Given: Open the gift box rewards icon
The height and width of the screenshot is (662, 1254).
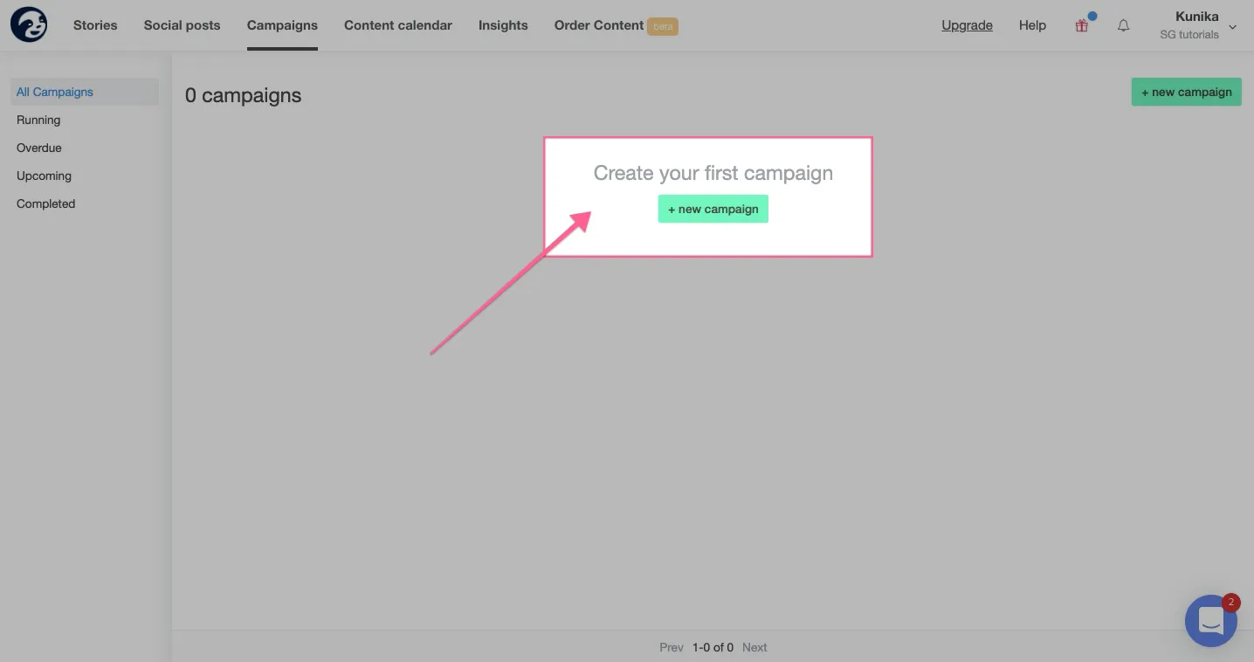Looking at the screenshot, I should pos(1082,25).
